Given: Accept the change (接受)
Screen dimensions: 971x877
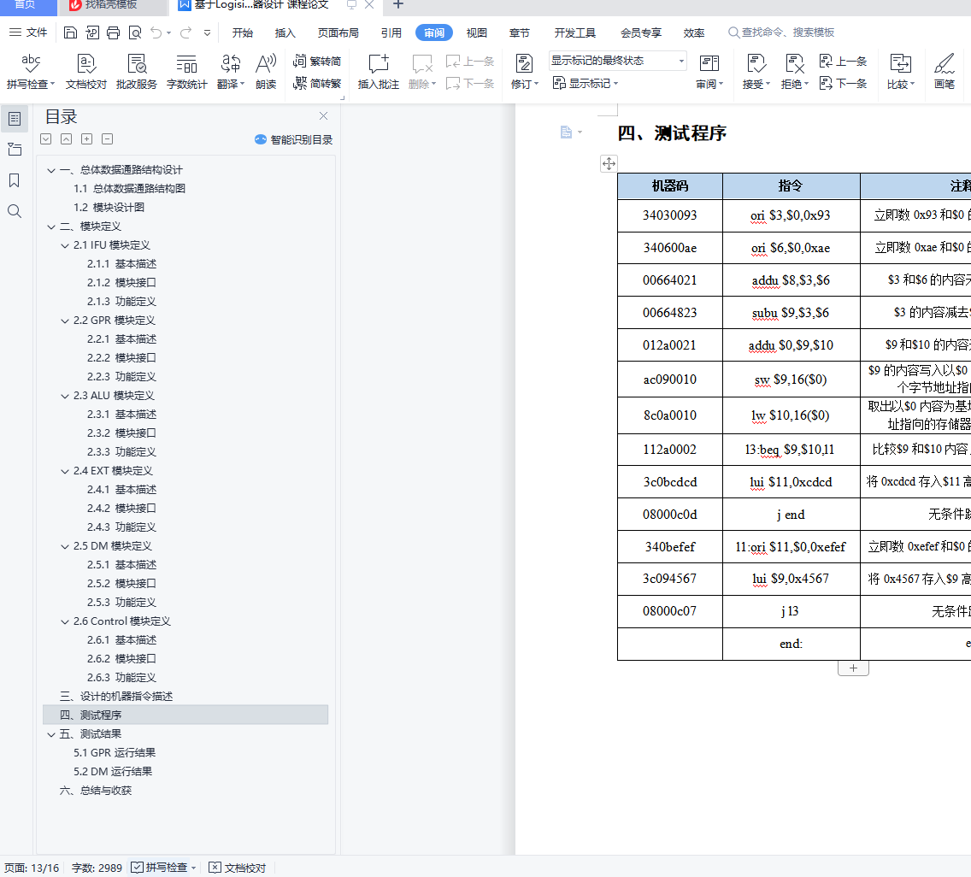Looking at the screenshot, I should tap(756, 72).
